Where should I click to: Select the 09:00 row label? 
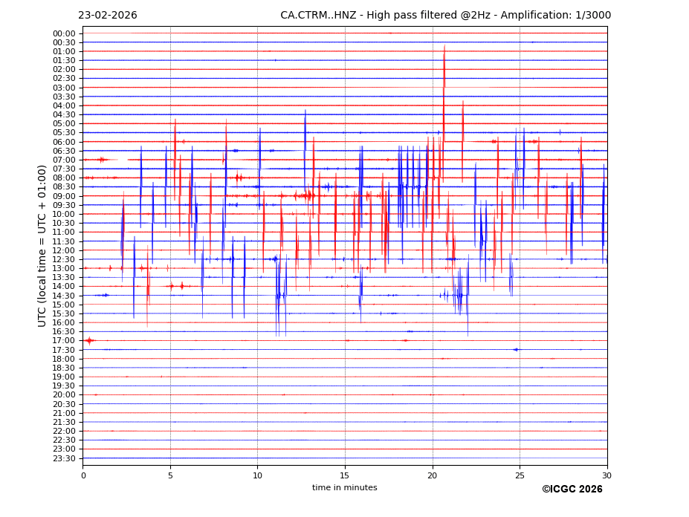point(64,196)
